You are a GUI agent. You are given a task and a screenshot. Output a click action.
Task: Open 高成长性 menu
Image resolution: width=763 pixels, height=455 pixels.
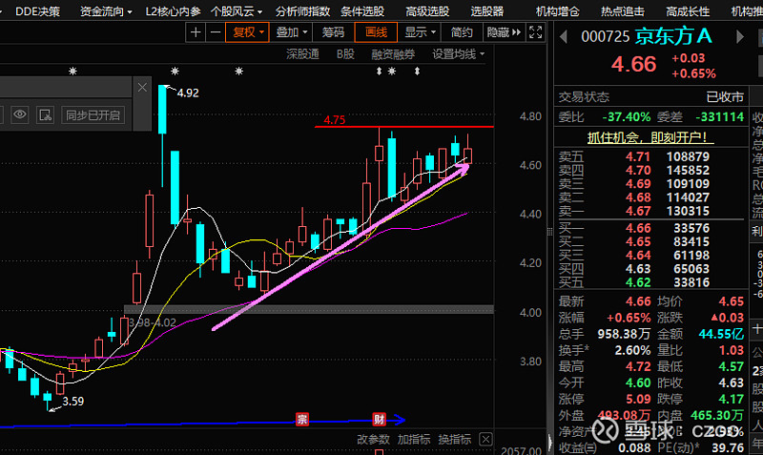(688, 11)
